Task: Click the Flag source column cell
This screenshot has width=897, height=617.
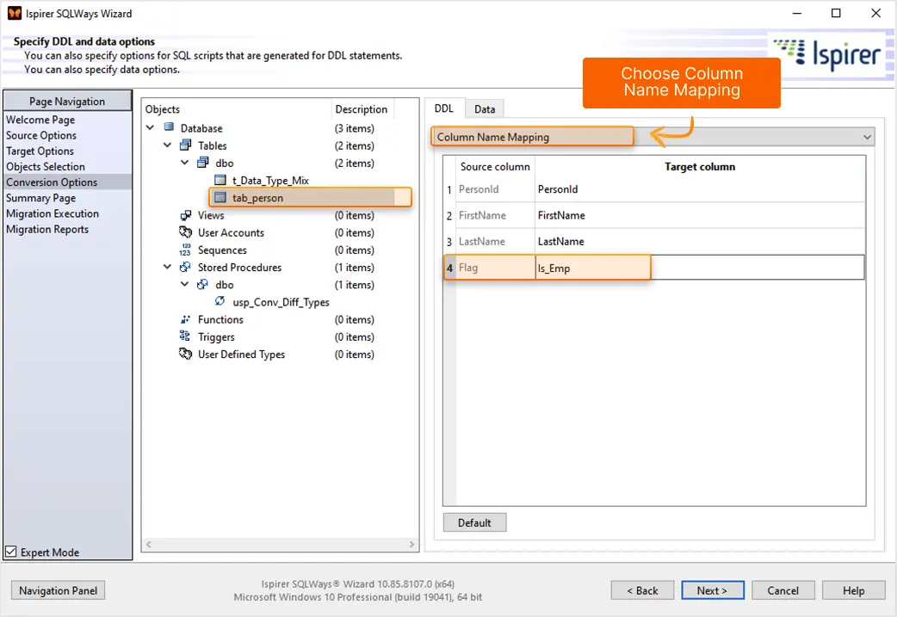Action: [x=495, y=268]
